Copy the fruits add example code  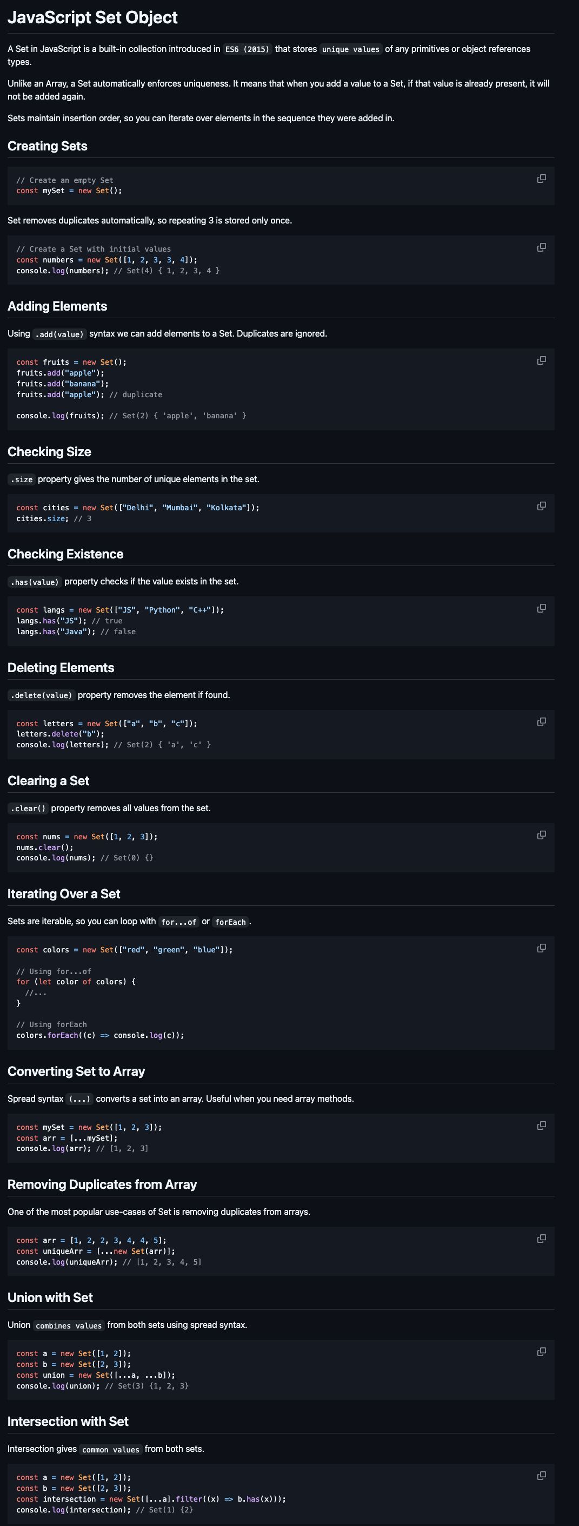coord(541,361)
